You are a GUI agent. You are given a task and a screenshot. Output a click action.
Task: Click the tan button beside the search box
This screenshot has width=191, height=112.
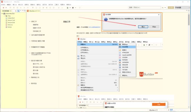pyautogui.click(x=171, y=8)
